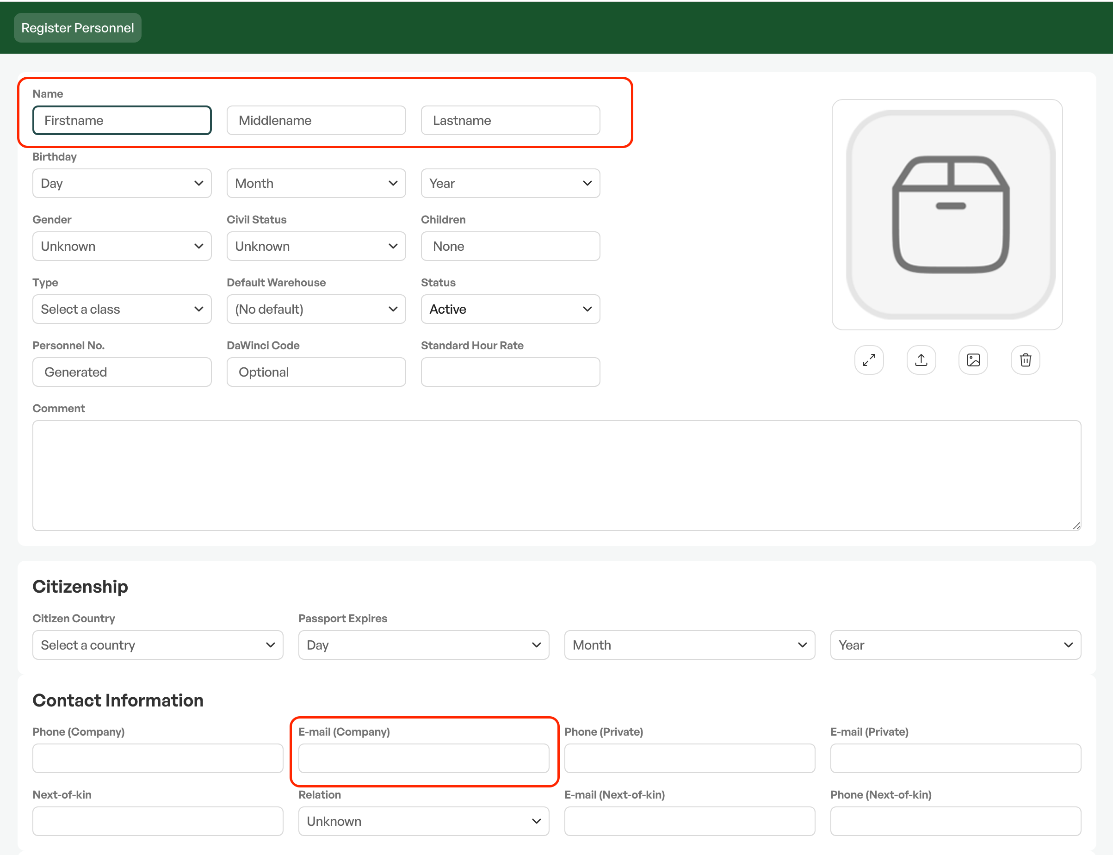Select the E-mail (Private) field
Screen dimensions: 1113x855
tap(956, 758)
